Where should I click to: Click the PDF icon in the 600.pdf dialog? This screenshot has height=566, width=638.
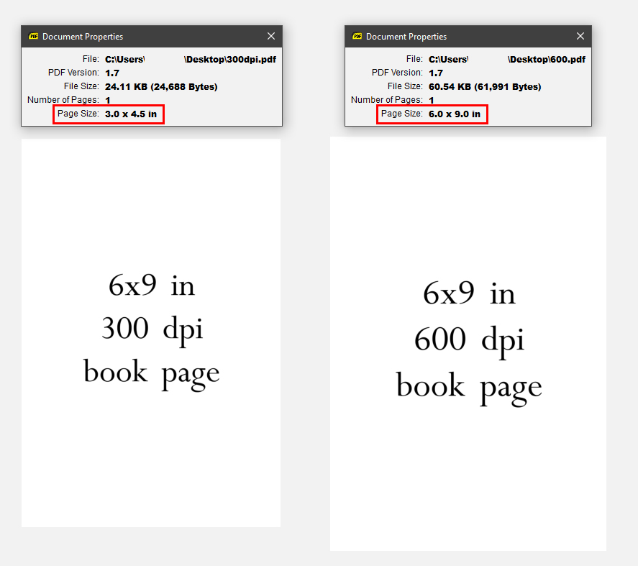[357, 37]
